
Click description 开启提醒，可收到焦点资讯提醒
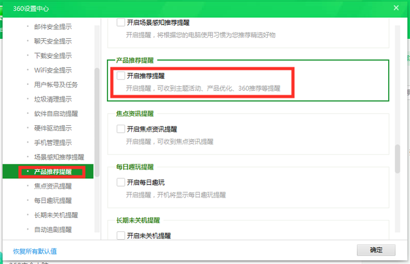pyautogui.click(x=170, y=142)
